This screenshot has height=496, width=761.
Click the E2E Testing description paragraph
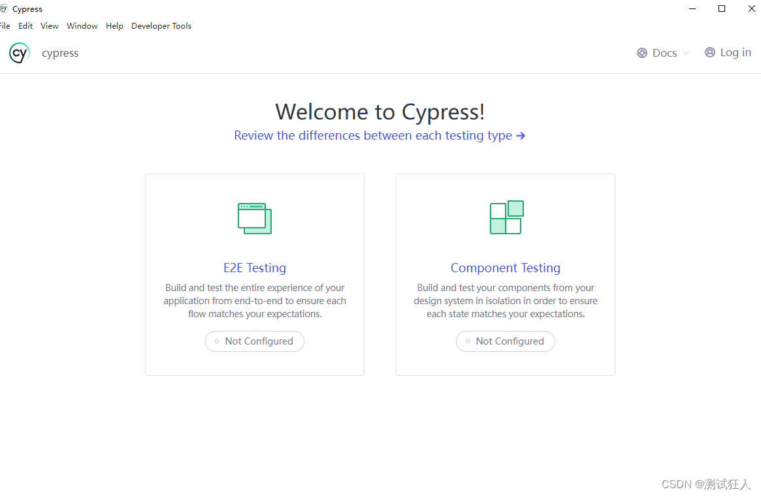pos(255,301)
